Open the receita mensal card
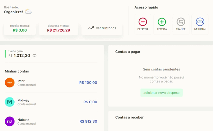Image resolution: width=213 pixels, height=131 pixels. tap(20, 28)
